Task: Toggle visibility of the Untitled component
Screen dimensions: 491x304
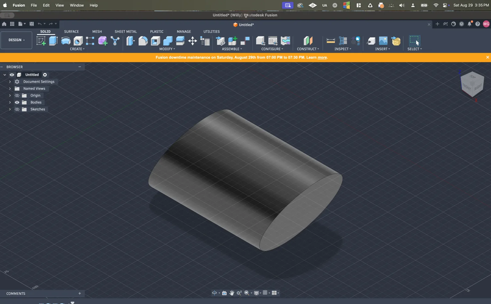Action: [12, 75]
